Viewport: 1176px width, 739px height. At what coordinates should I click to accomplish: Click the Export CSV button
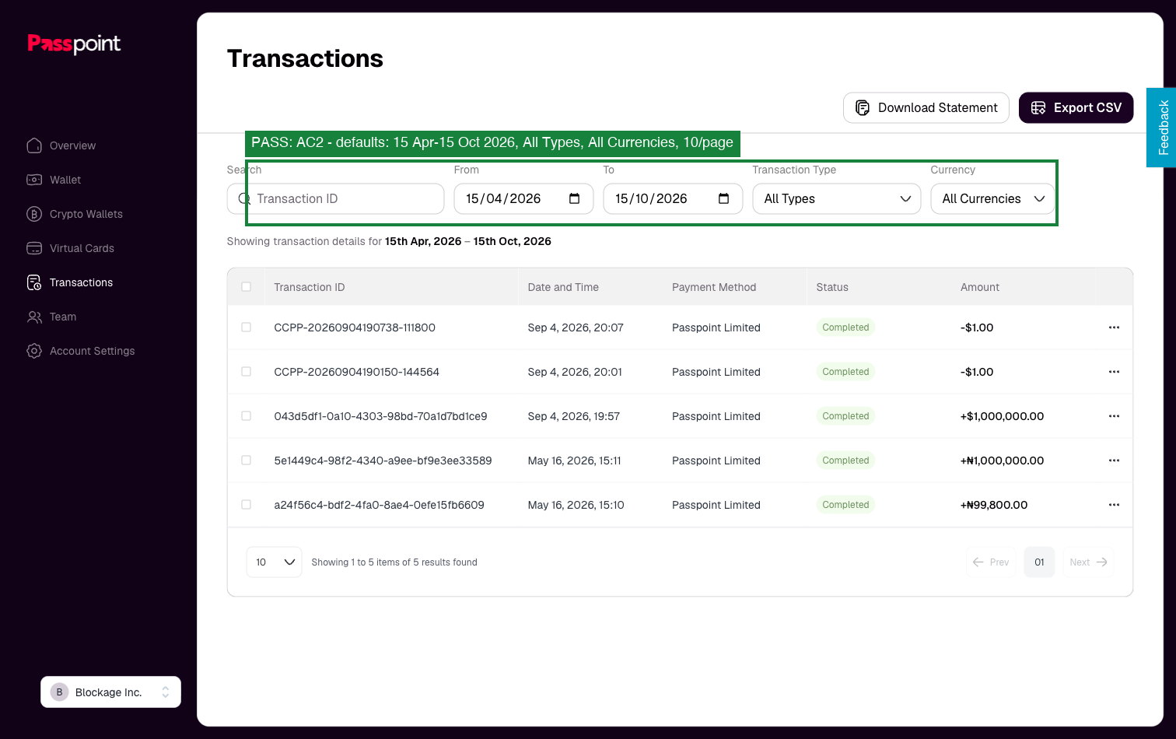[1076, 108]
